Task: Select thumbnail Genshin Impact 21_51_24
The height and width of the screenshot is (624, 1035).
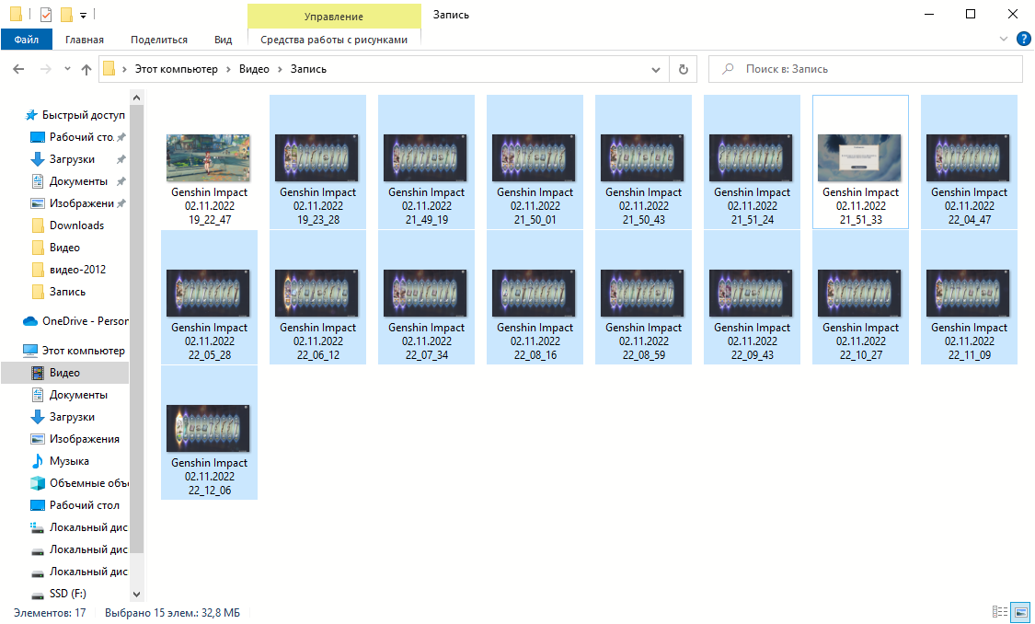Action: (x=752, y=162)
